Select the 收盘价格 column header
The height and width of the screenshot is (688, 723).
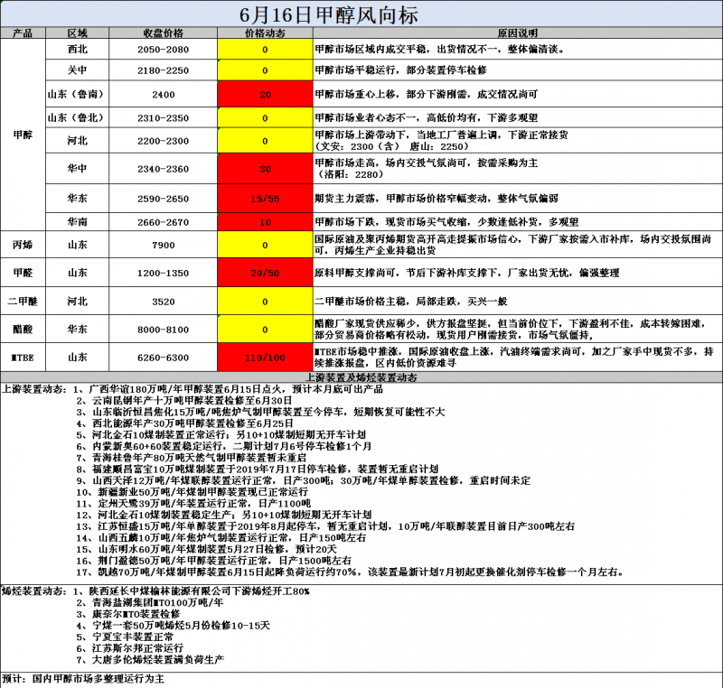click(x=163, y=33)
